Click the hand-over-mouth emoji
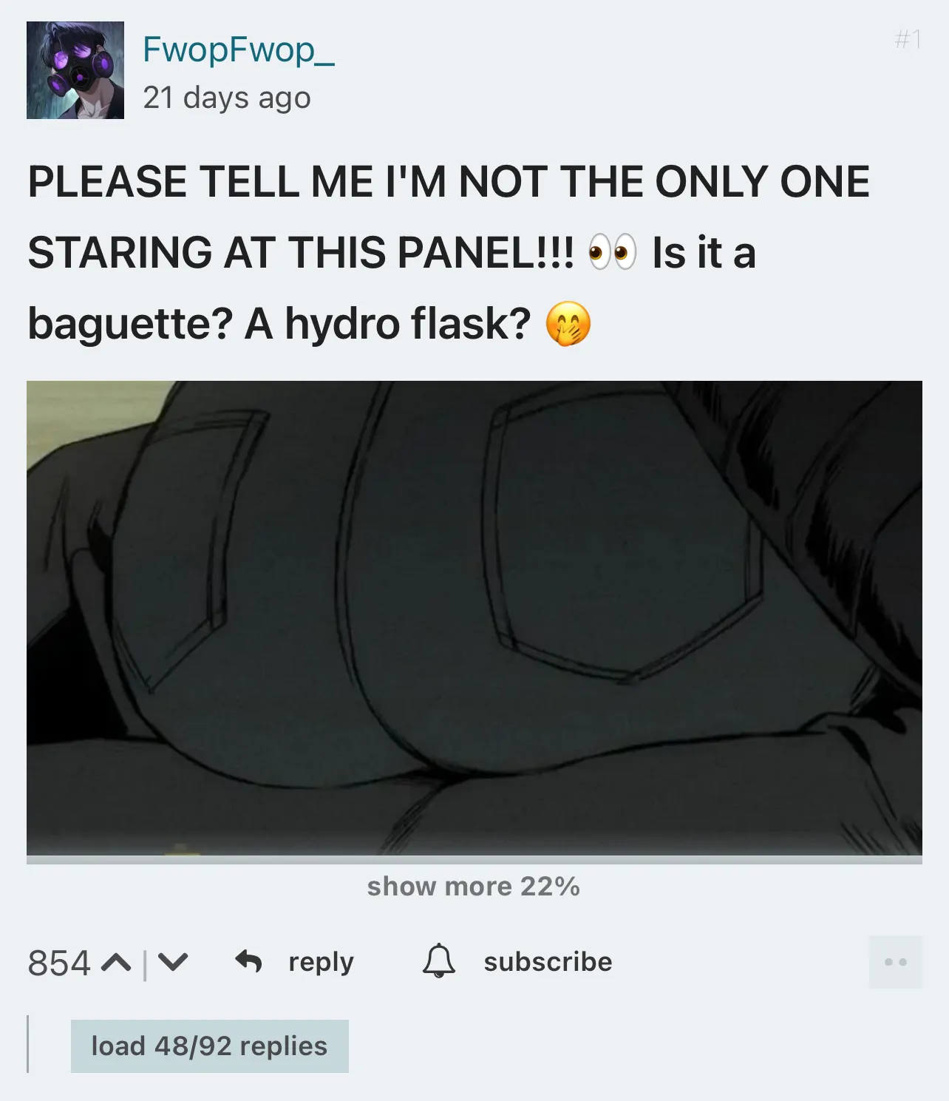The height and width of the screenshot is (1101, 949). pyautogui.click(x=568, y=324)
